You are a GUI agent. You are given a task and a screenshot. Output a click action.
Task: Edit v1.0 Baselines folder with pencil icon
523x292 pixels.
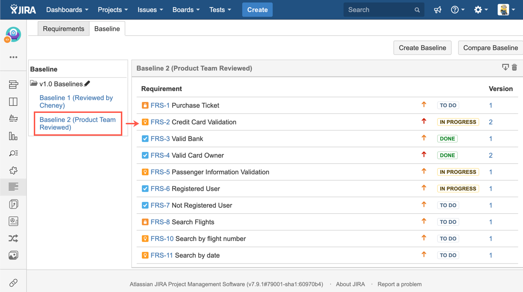[87, 84]
